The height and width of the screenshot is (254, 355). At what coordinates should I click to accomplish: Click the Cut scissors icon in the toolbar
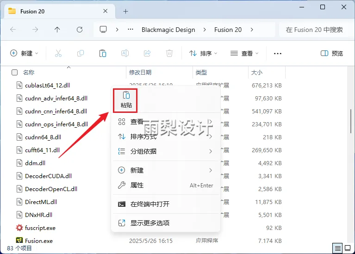pyautogui.click(x=58, y=53)
